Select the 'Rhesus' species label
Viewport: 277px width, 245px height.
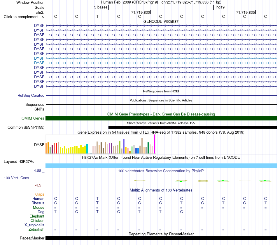(38, 203)
